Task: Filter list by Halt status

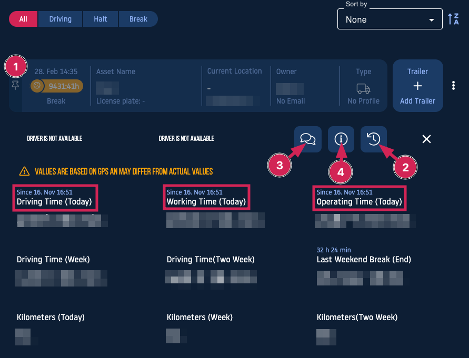Action: [x=101, y=19]
